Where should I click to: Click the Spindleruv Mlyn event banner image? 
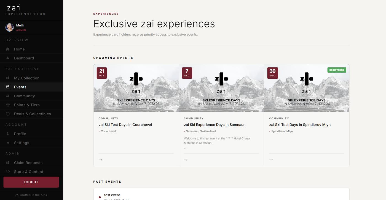[x=307, y=88]
